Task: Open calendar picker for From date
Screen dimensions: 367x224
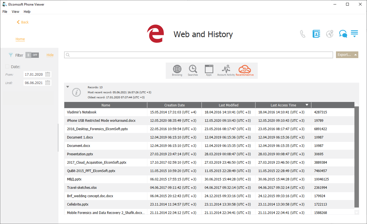Action: pos(48,75)
